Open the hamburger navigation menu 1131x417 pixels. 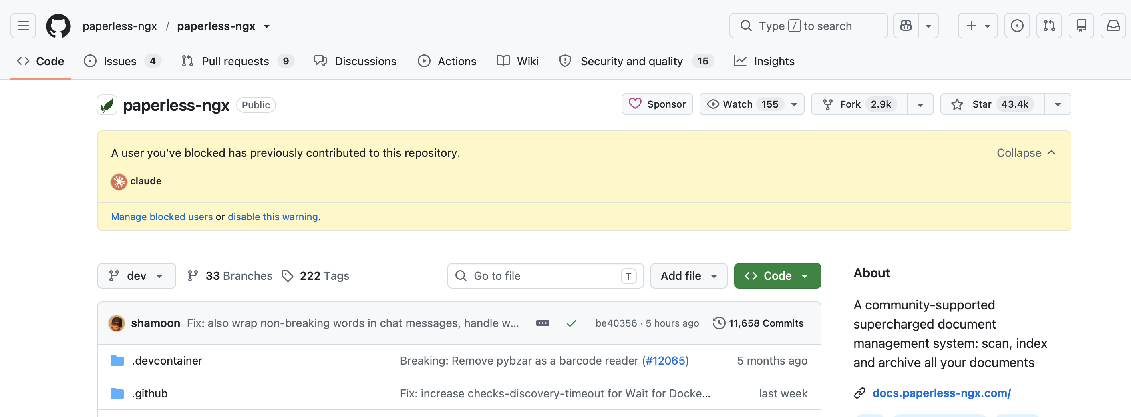tap(23, 26)
